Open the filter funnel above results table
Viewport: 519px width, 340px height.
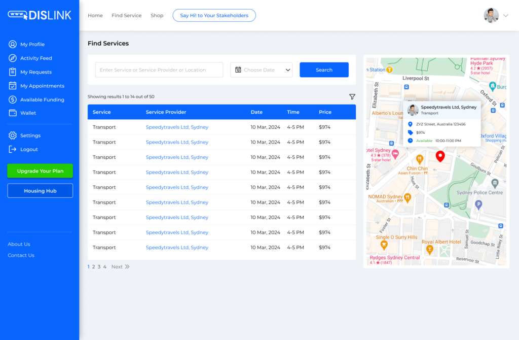tap(352, 96)
